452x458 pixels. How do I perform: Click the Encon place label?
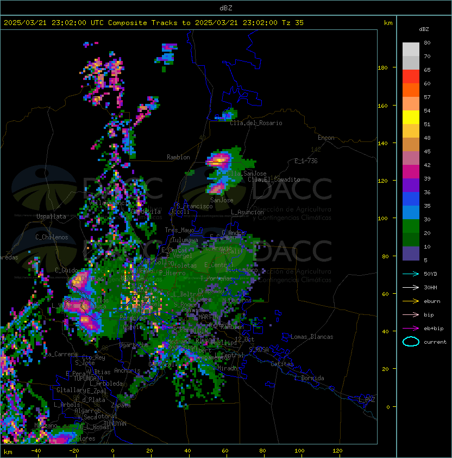pyautogui.click(x=326, y=138)
